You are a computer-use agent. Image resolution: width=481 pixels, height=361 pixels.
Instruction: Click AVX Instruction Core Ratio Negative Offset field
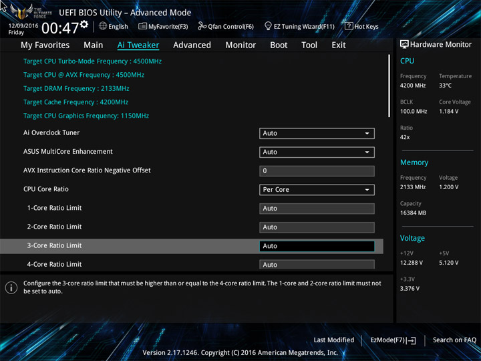(x=317, y=170)
